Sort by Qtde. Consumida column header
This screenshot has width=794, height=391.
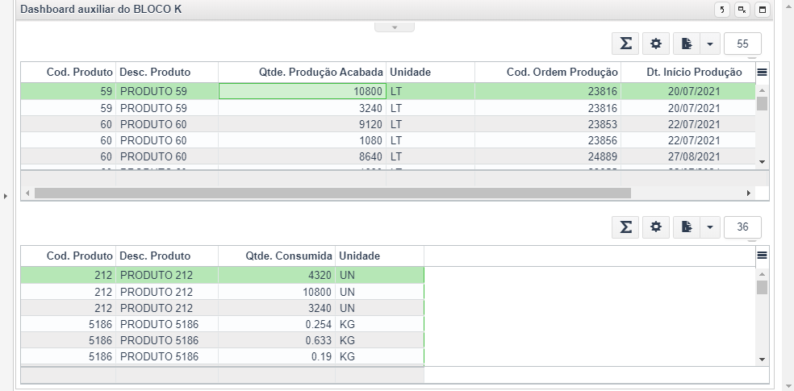[x=277, y=256]
